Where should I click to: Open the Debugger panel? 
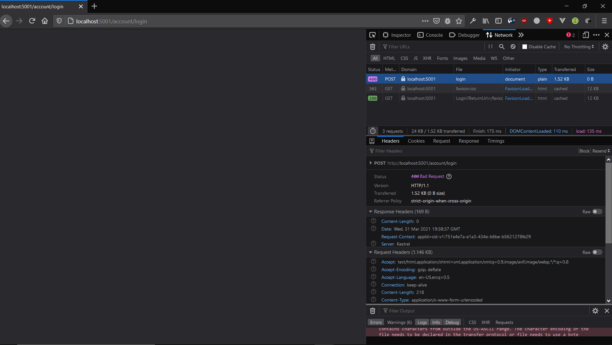tap(464, 35)
